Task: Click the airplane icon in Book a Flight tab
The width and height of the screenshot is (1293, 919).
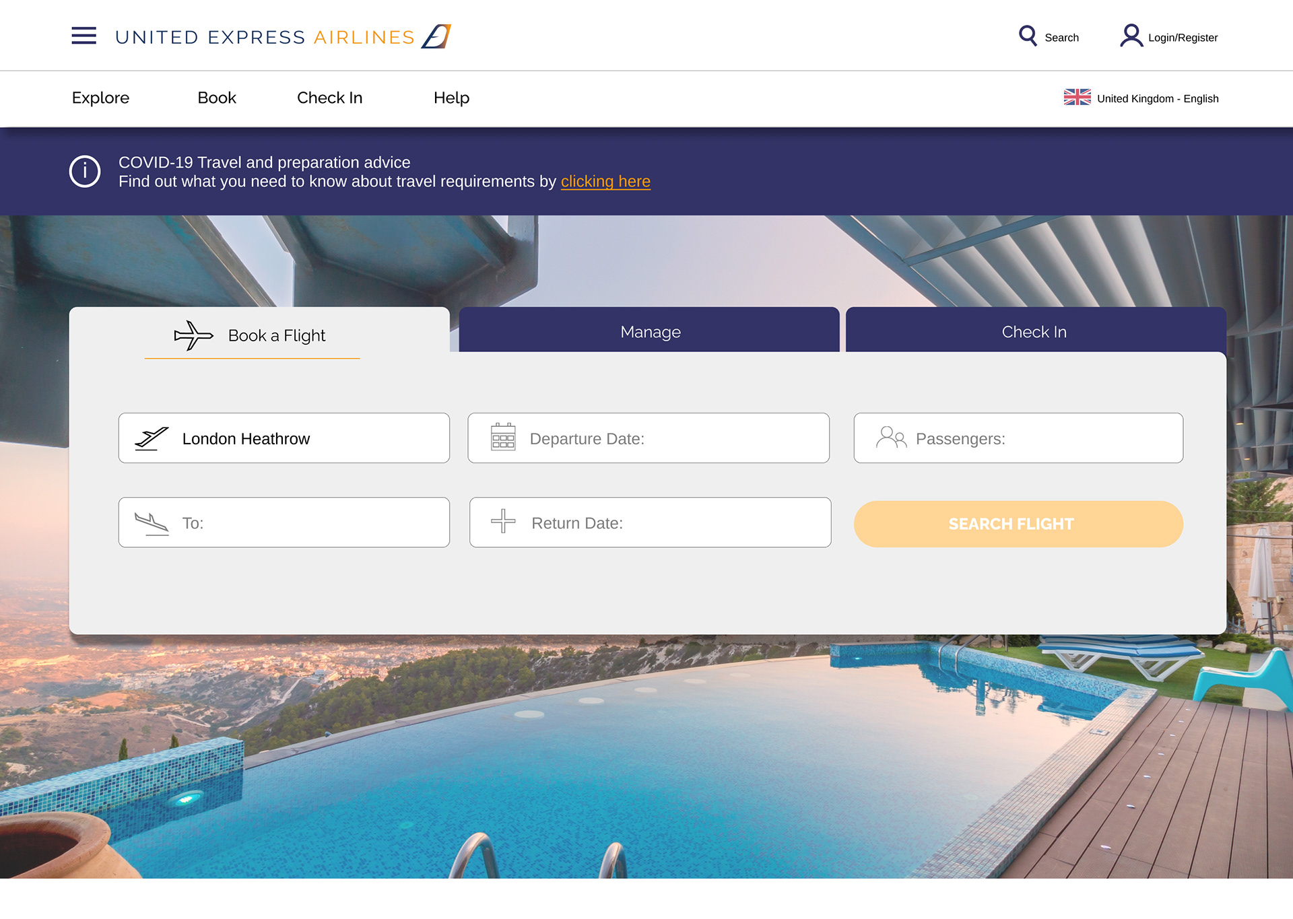Action: coord(194,335)
